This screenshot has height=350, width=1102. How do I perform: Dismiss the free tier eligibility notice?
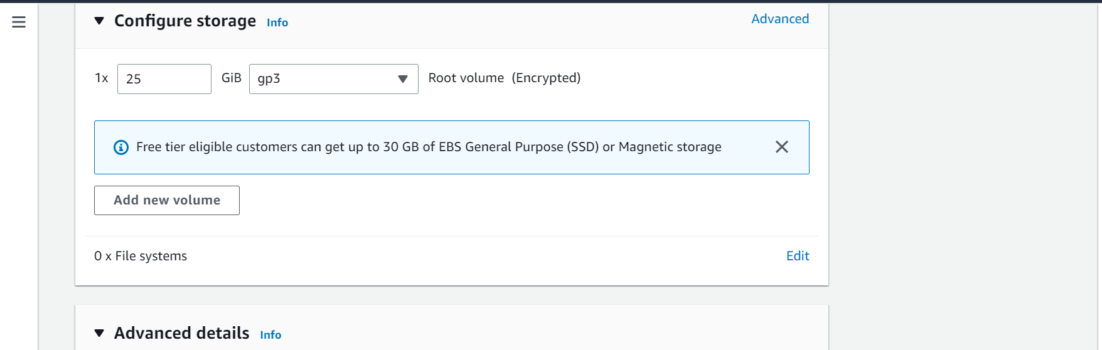pyautogui.click(x=782, y=147)
